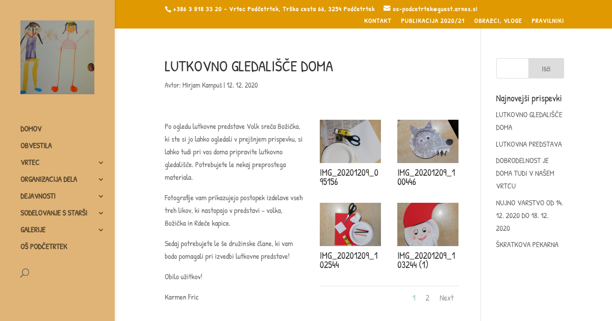Click the Išči search button
This screenshot has width=612, height=321.
[546, 68]
